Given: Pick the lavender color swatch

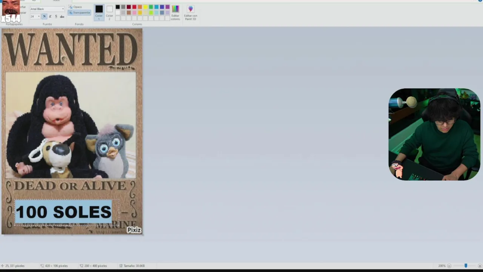Looking at the screenshot, I should (168, 12).
